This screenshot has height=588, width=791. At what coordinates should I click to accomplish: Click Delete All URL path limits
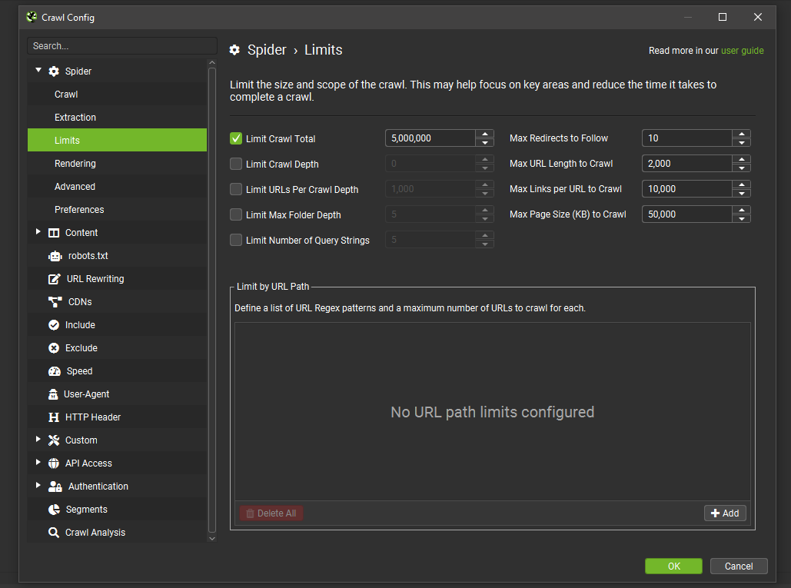pos(271,513)
